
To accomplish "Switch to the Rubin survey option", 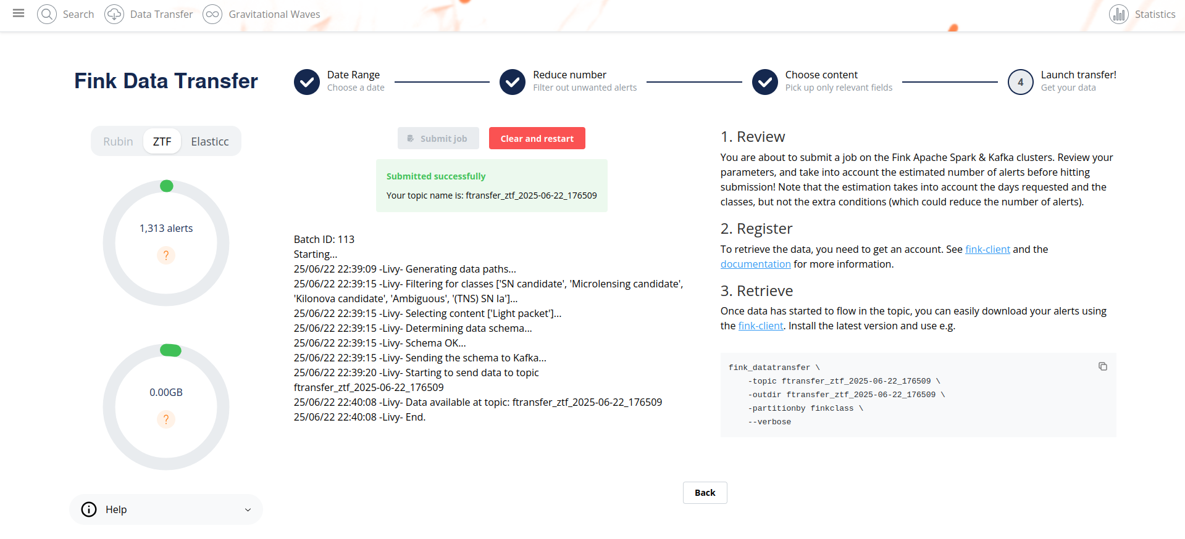I will point(118,141).
